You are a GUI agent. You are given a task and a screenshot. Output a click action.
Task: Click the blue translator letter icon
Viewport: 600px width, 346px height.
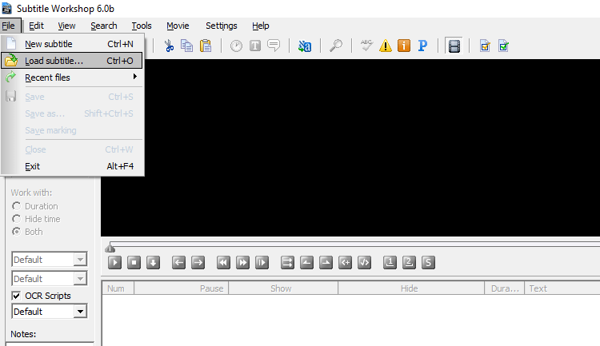pyautogui.click(x=305, y=46)
